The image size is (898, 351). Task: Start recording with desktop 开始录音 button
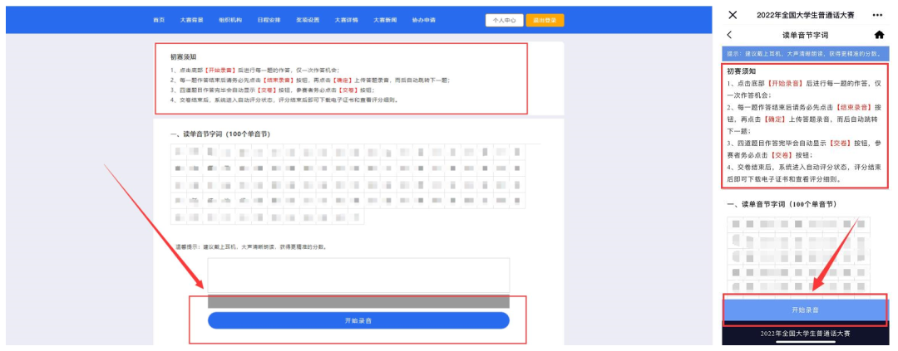pos(358,320)
